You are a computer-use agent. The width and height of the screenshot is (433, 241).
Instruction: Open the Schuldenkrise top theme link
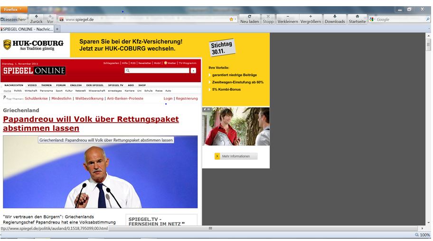[36, 98]
